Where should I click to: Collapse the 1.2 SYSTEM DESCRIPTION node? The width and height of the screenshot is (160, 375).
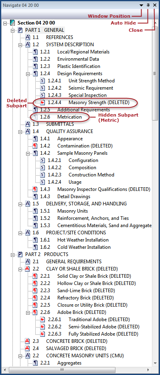(20, 45)
